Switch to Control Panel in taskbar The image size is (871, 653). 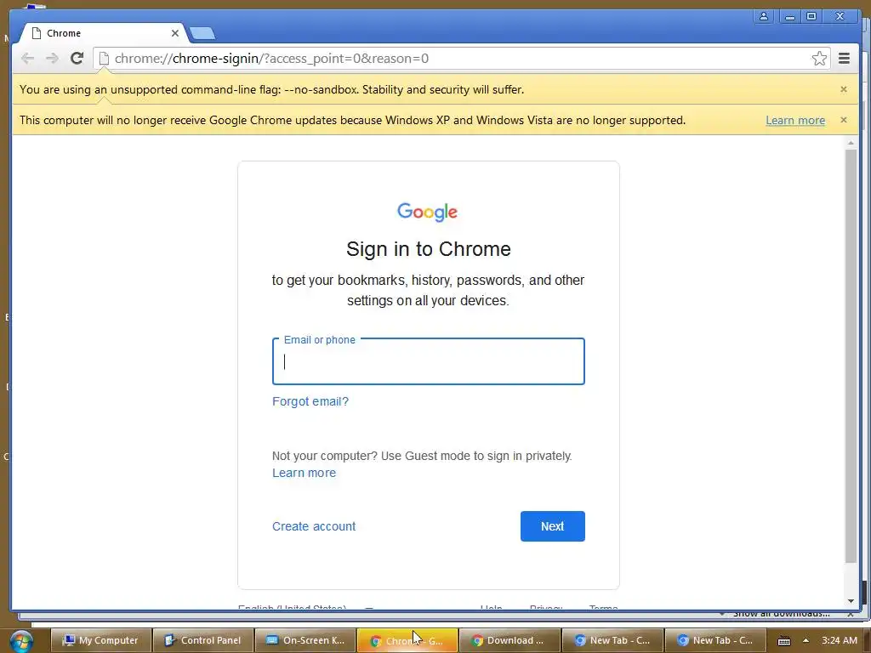(203, 640)
